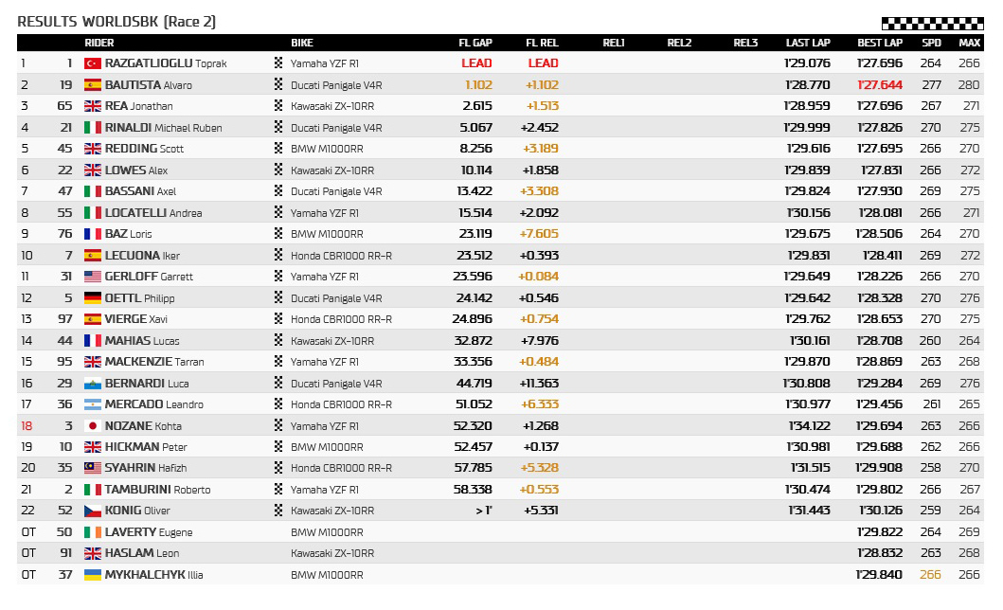Click the checkered flag icon in Rea's row
The image size is (1003, 610).
(278, 106)
